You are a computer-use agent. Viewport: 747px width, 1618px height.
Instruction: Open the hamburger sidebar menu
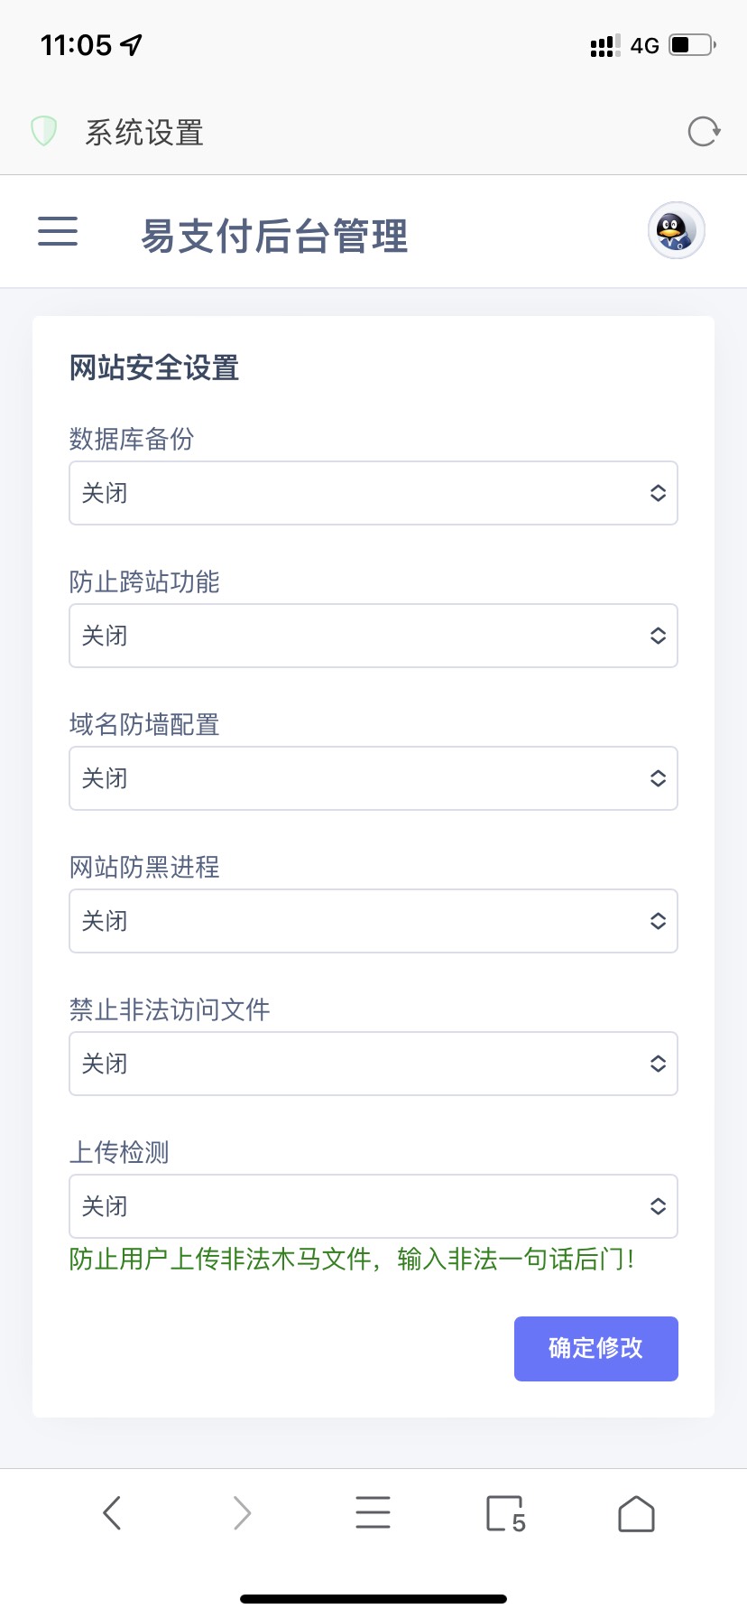click(58, 231)
